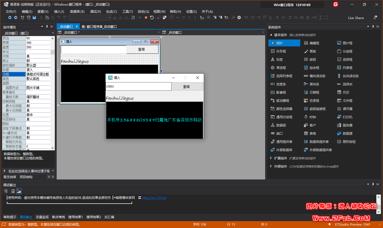The height and width of the screenshot is (228, 383).
Task: Select the 边框 property row
Action: pyautogui.click(x=26, y=74)
